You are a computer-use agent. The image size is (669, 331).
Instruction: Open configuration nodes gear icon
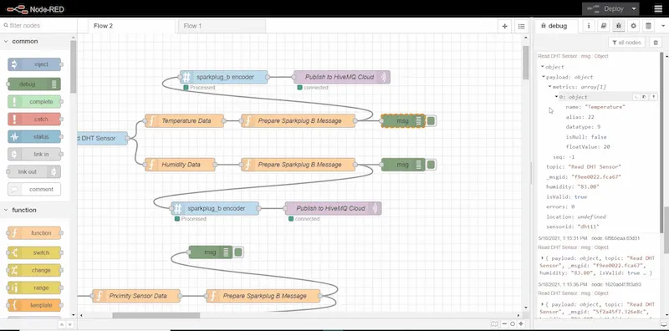633,26
